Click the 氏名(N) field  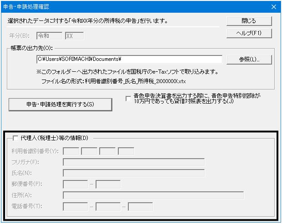click(x=134, y=173)
